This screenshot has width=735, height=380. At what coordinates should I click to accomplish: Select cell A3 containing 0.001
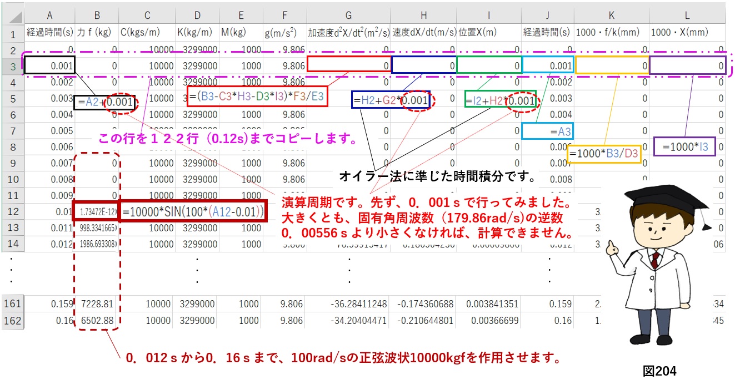[x=49, y=65]
